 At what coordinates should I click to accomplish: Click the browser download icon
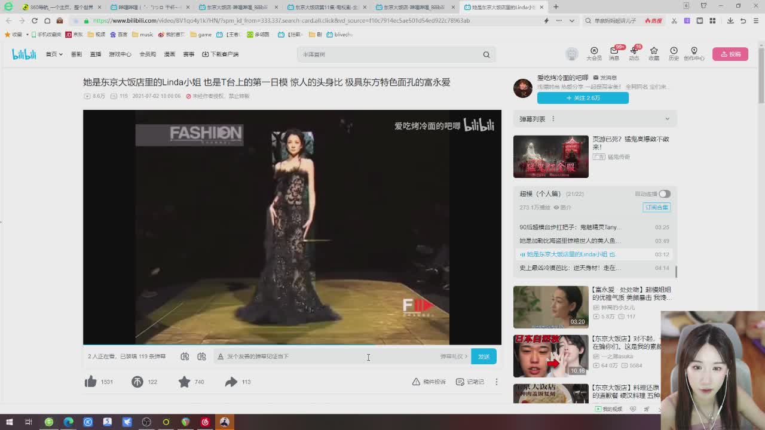click(730, 20)
